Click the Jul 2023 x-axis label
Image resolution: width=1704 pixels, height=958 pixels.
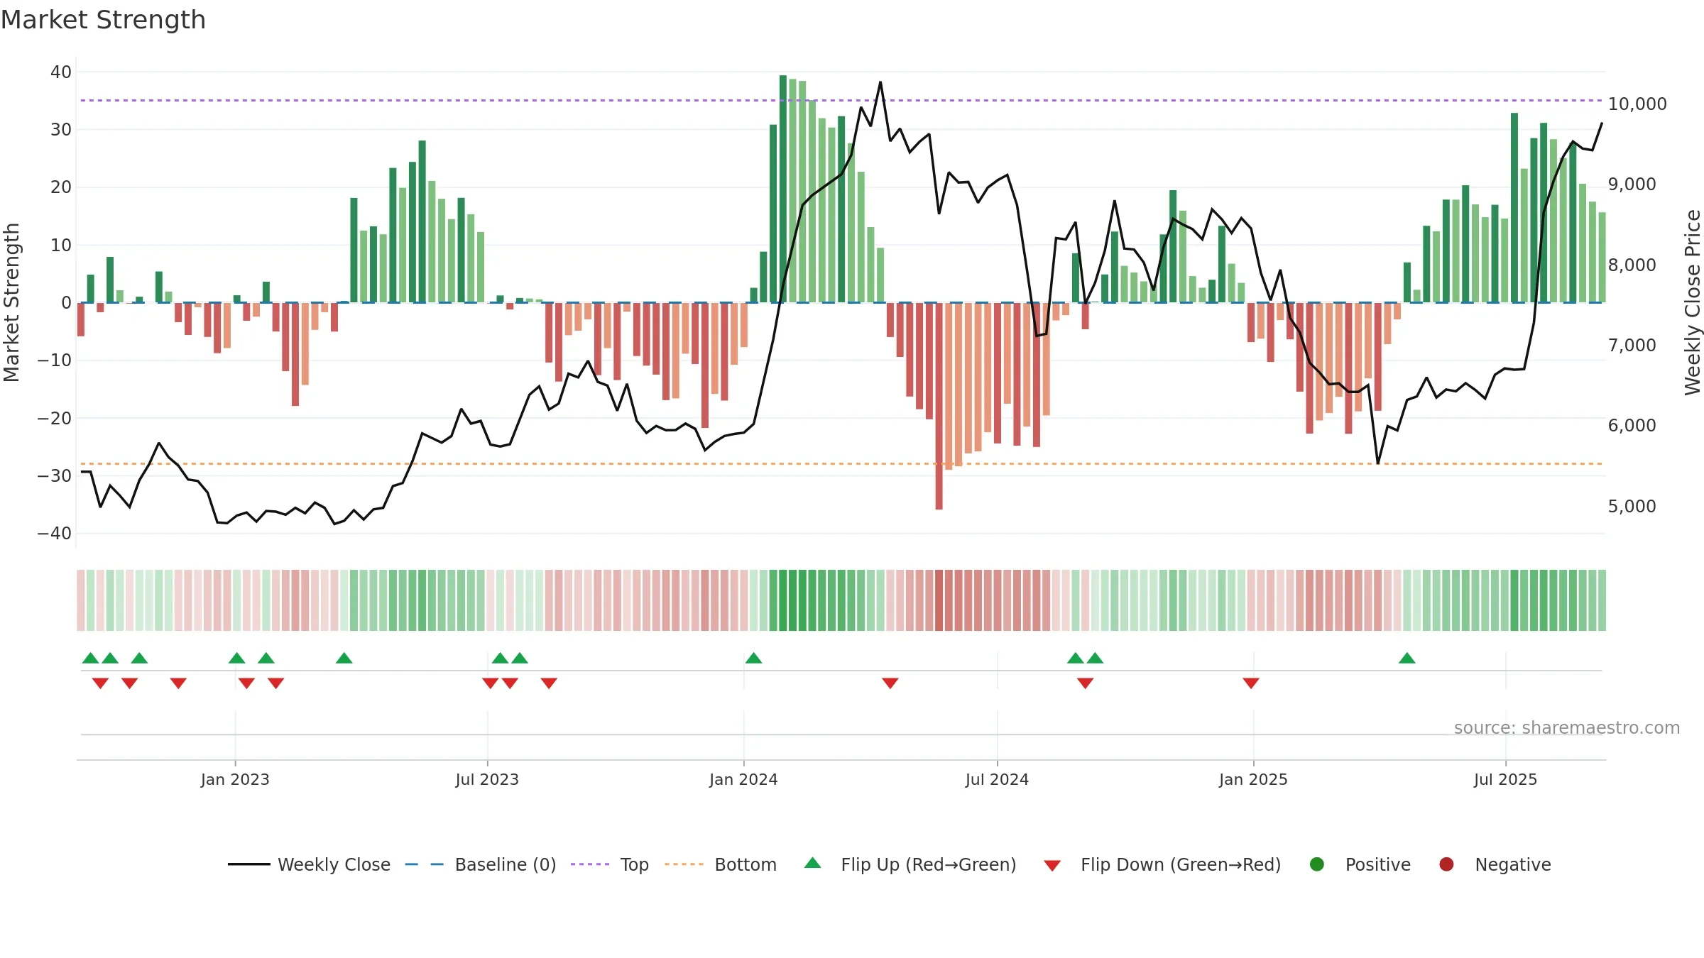click(487, 780)
